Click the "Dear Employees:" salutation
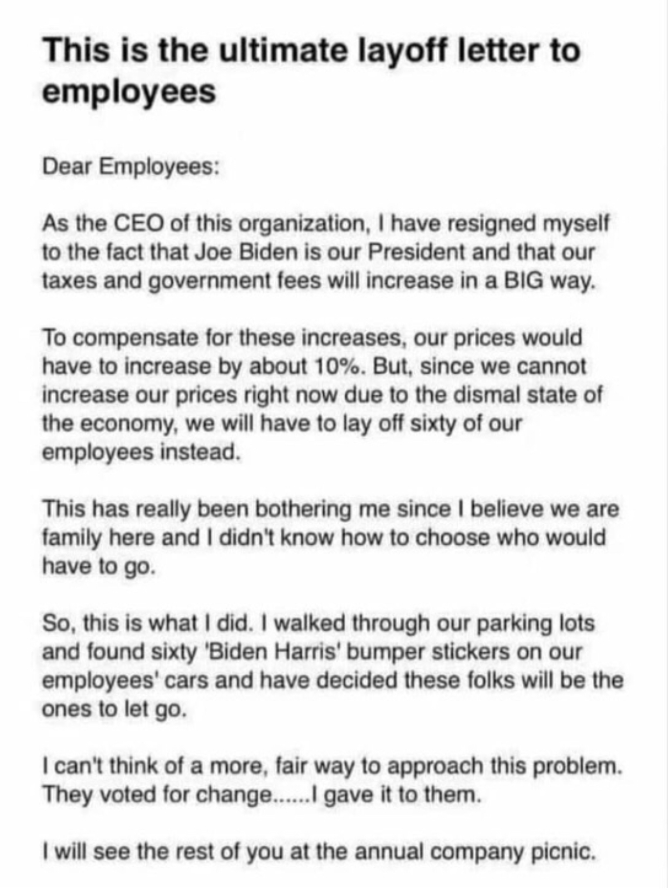The image size is (668, 890). (x=131, y=168)
